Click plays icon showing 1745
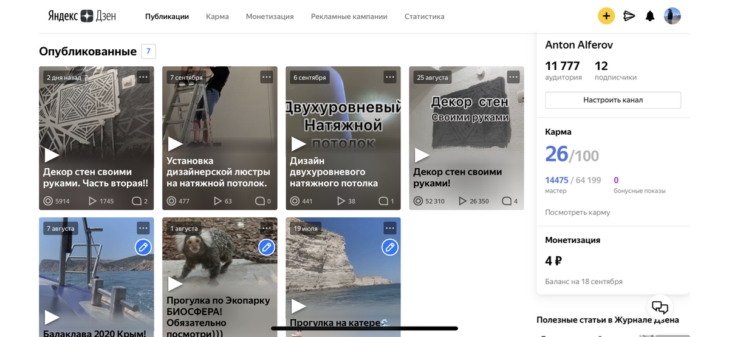Image resolution: width=729 pixels, height=337 pixels. pos(92,201)
